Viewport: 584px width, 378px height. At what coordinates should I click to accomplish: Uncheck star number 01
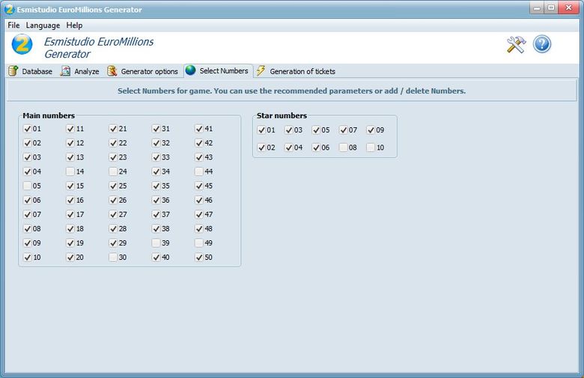261,130
